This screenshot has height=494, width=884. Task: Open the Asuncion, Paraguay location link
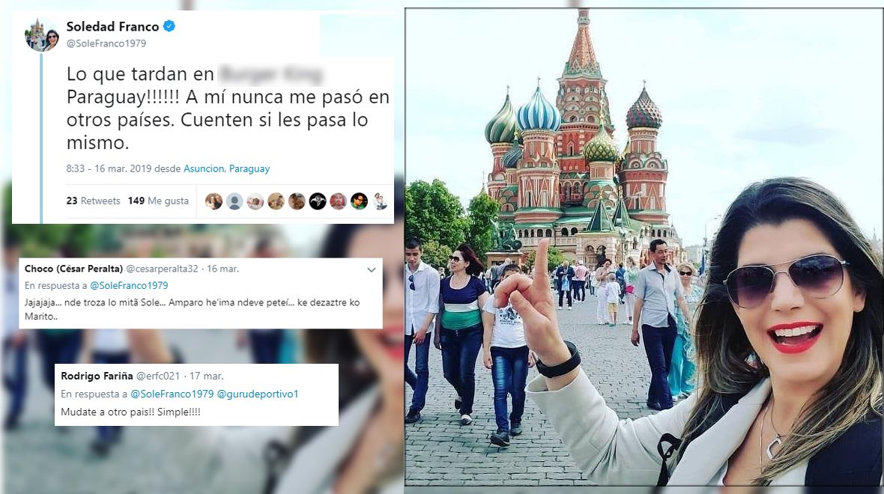[x=227, y=168]
